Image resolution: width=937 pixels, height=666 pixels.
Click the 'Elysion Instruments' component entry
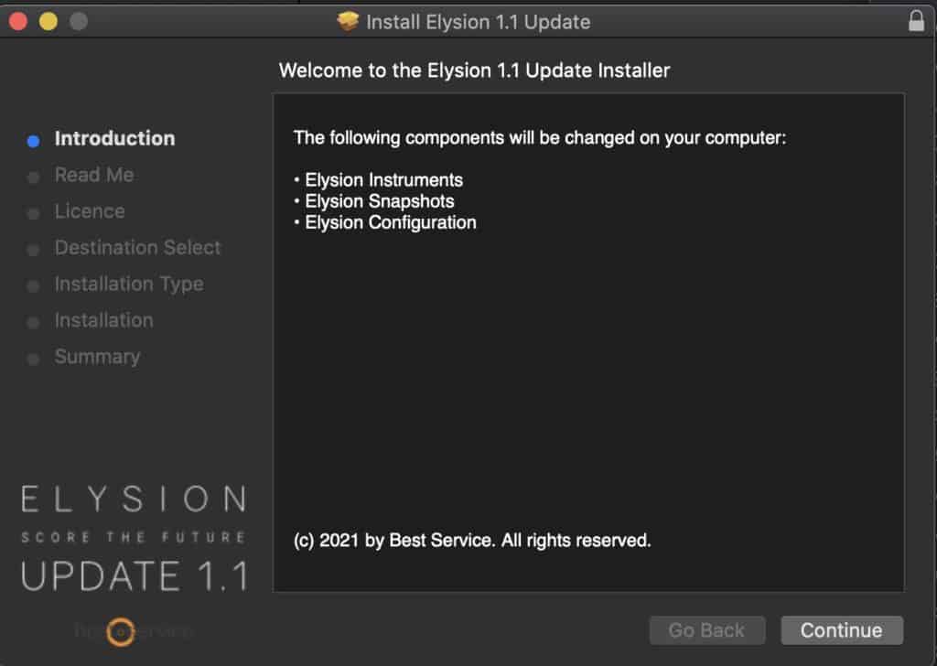click(382, 180)
